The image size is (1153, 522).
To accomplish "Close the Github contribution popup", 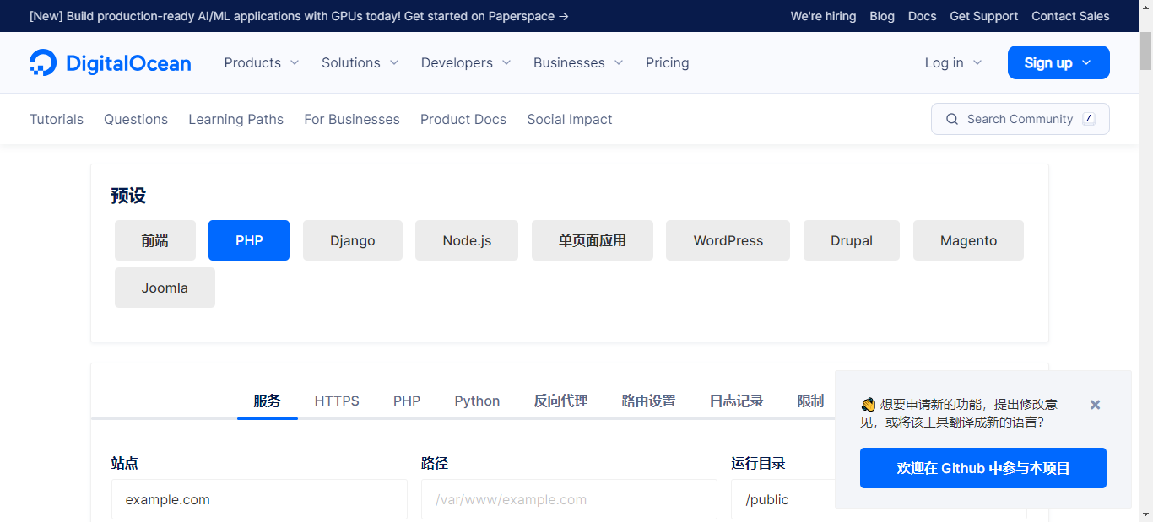I will point(1095,405).
